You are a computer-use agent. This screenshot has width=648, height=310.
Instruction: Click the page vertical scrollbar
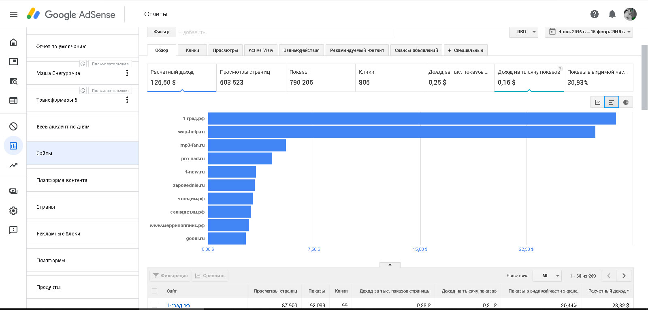point(644,77)
